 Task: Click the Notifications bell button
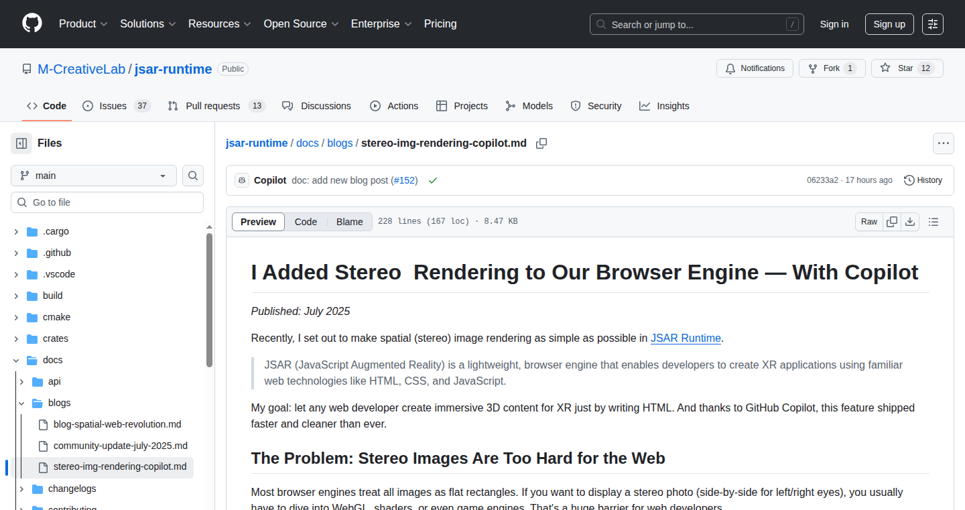point(755,68)
